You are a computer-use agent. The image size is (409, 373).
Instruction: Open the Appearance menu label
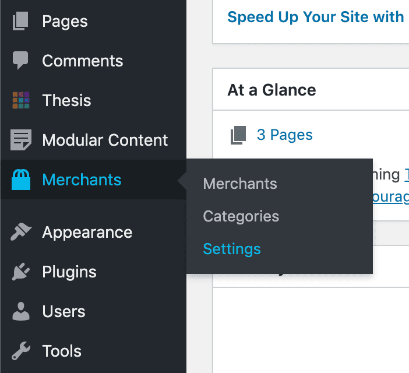coord(87,233)
